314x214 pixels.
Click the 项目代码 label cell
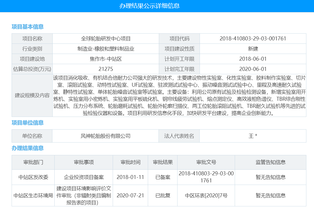pos(180,38)
